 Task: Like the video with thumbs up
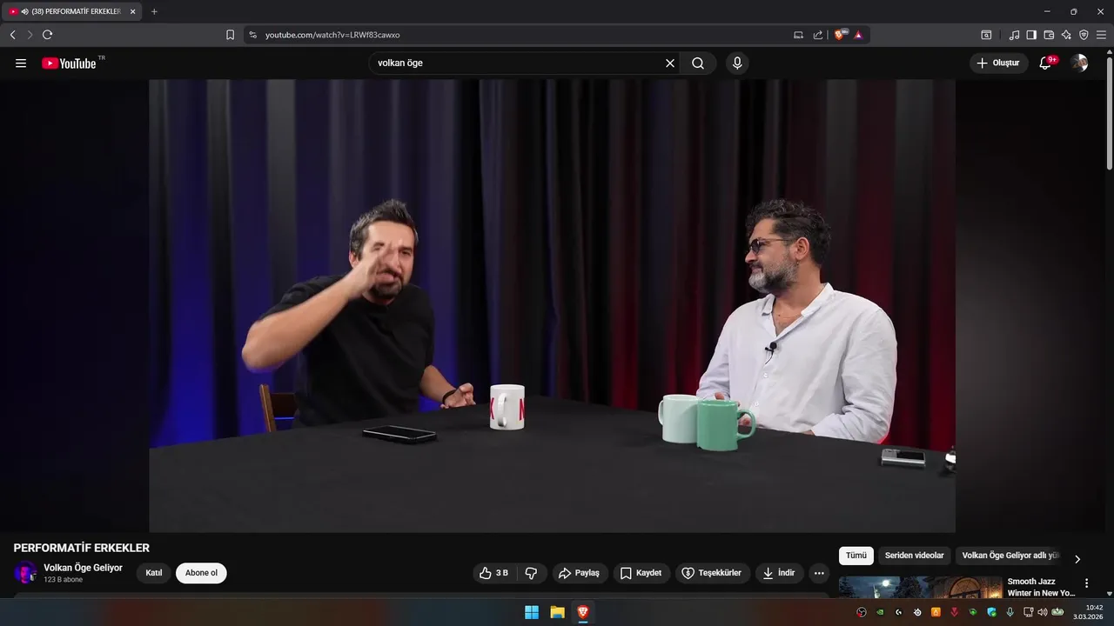[494, 573]
